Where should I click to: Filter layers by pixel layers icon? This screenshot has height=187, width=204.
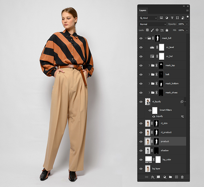click(x=161, y=18)
